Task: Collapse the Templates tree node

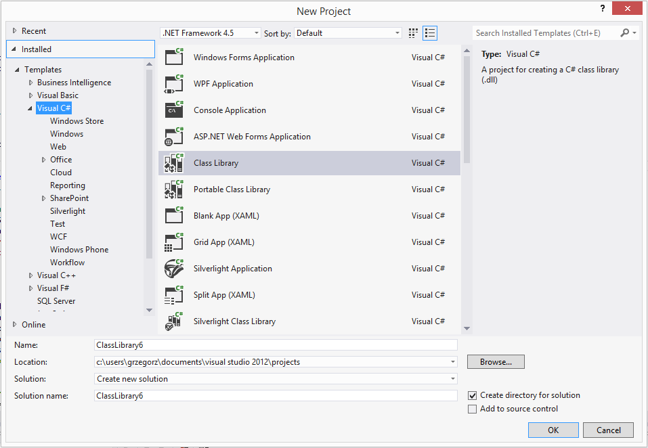Action: (17, 70)
